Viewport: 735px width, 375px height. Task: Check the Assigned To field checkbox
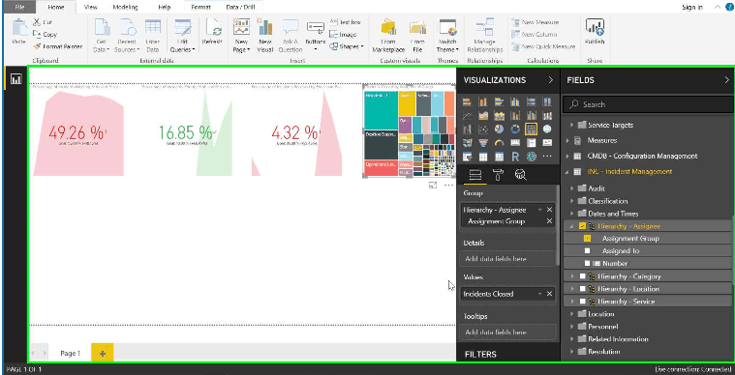tap(588, 251)
